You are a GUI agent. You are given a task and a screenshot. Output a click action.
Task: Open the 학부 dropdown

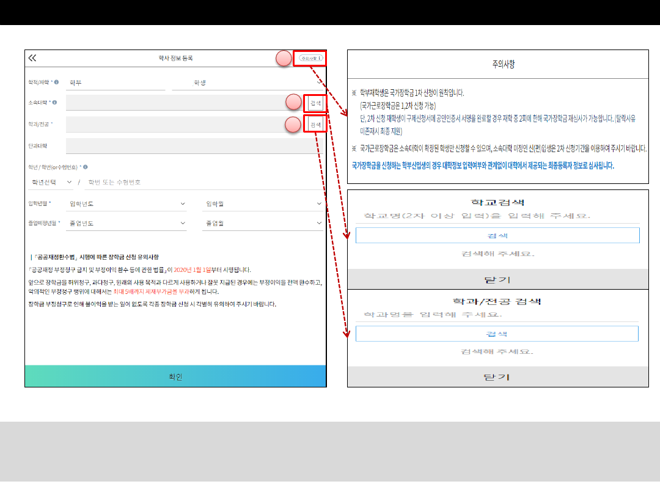click(x=116, y=82)
